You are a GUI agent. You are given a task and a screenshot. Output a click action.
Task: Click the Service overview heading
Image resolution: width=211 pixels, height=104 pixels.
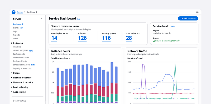click(x=65, y=26)
